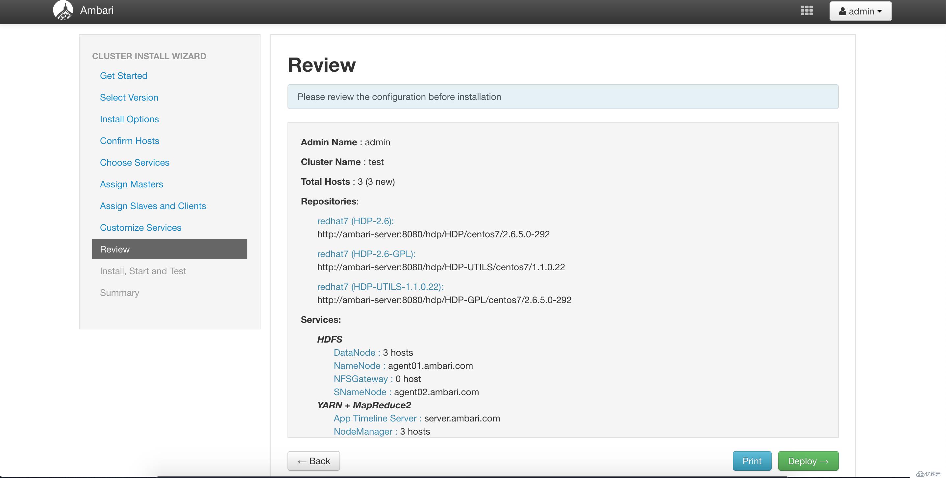Click the Back button to return
The height and width of the screenshot is (478, 946).
[313, 461]
